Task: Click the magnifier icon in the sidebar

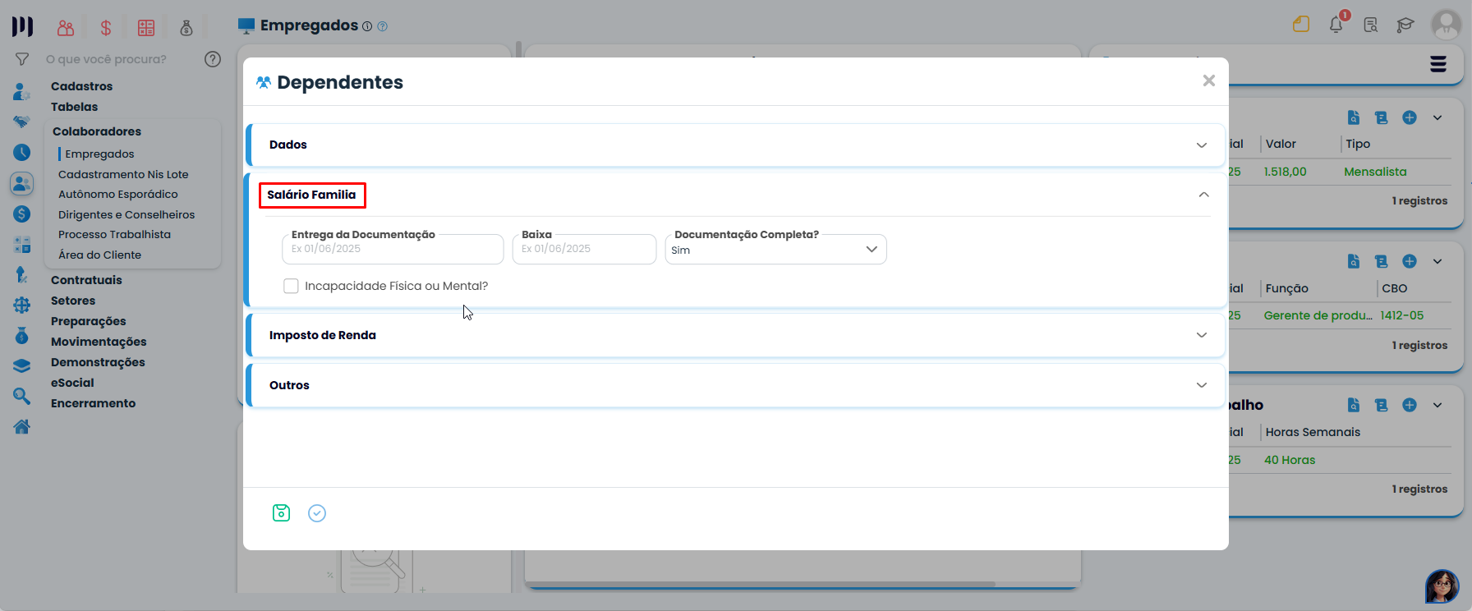Action: [21, 397]
